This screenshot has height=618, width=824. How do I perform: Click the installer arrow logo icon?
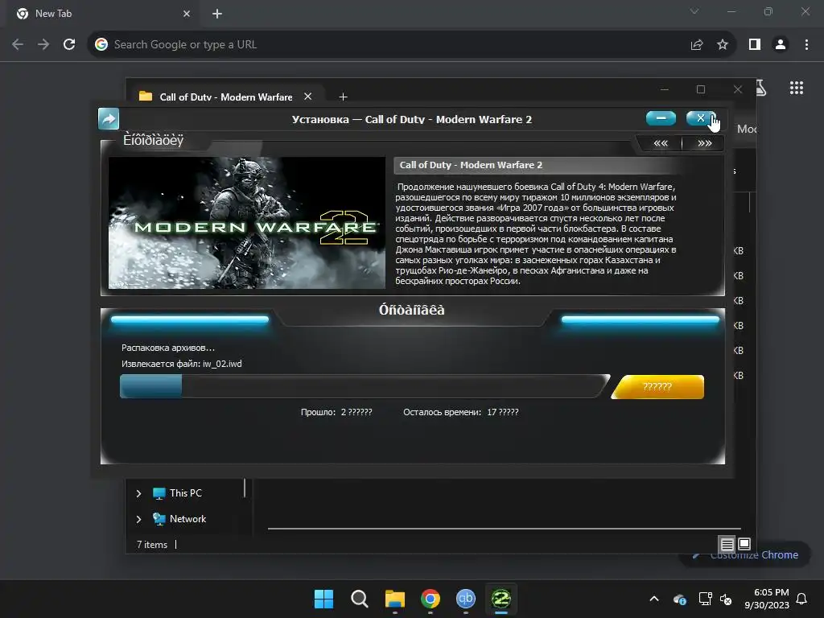click(x=109, y=119)
